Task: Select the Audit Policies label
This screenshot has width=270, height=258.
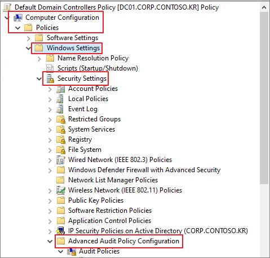Action: (99, 251)
